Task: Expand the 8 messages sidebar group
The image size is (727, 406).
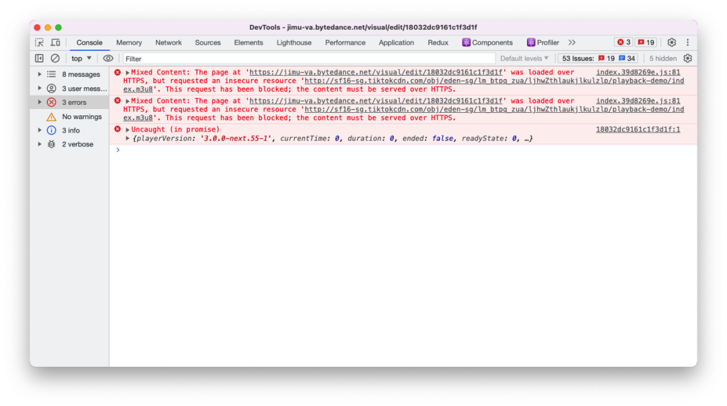Action: point(40,74)
